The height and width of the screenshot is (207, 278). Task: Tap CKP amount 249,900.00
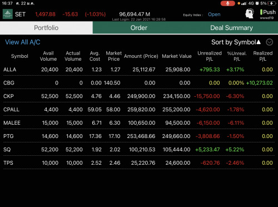coord(141,96)
